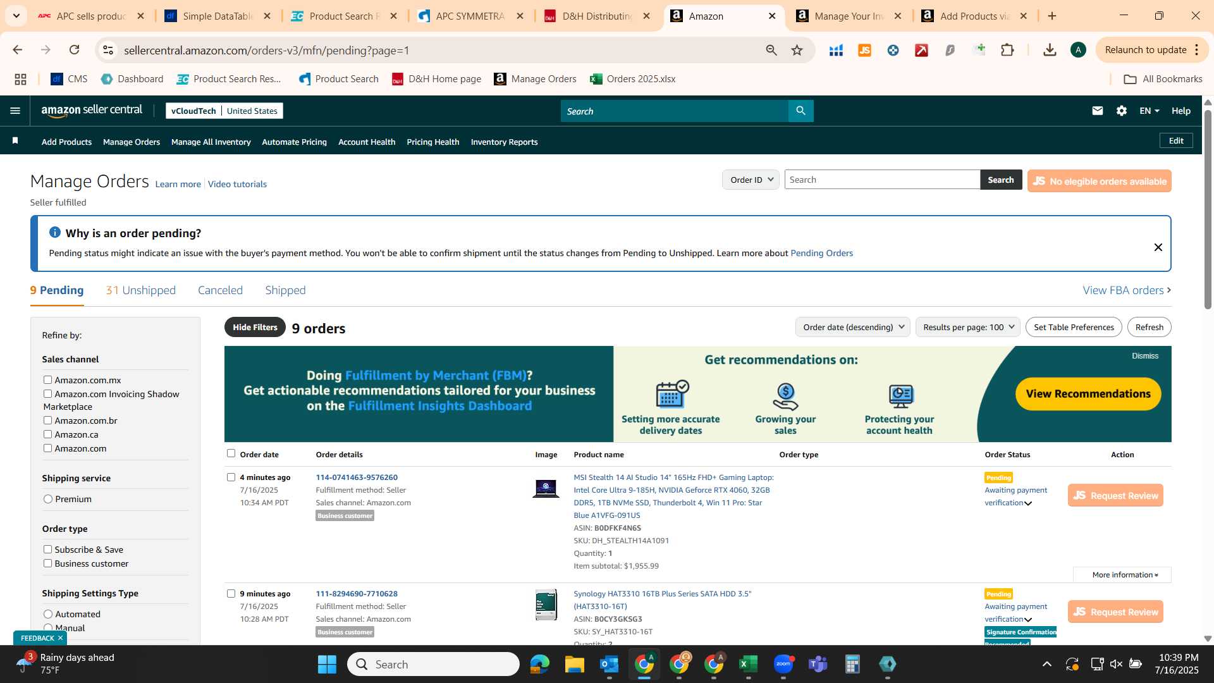Open Results per page dropdown

click(x=967, y=327)
